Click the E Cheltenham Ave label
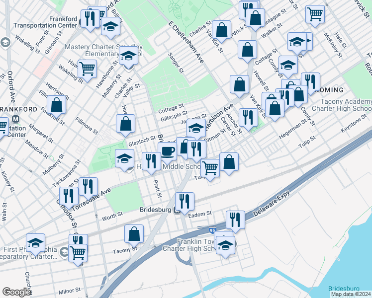 point(186,42)
